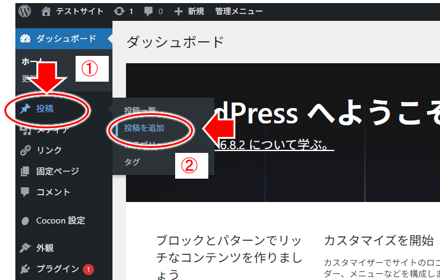Viewport: 440px width, 280px height.
Task: Click the updates refresh icon
Action: (x=119, y=11)
